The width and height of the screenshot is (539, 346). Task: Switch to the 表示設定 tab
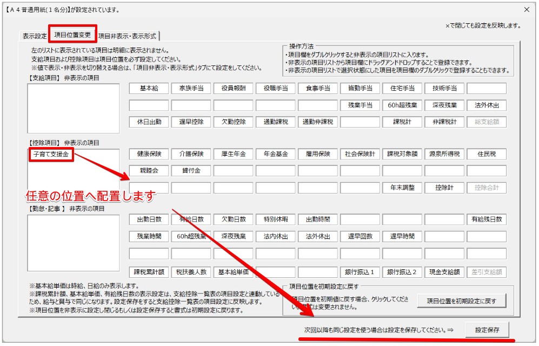(x=34, y=36)
